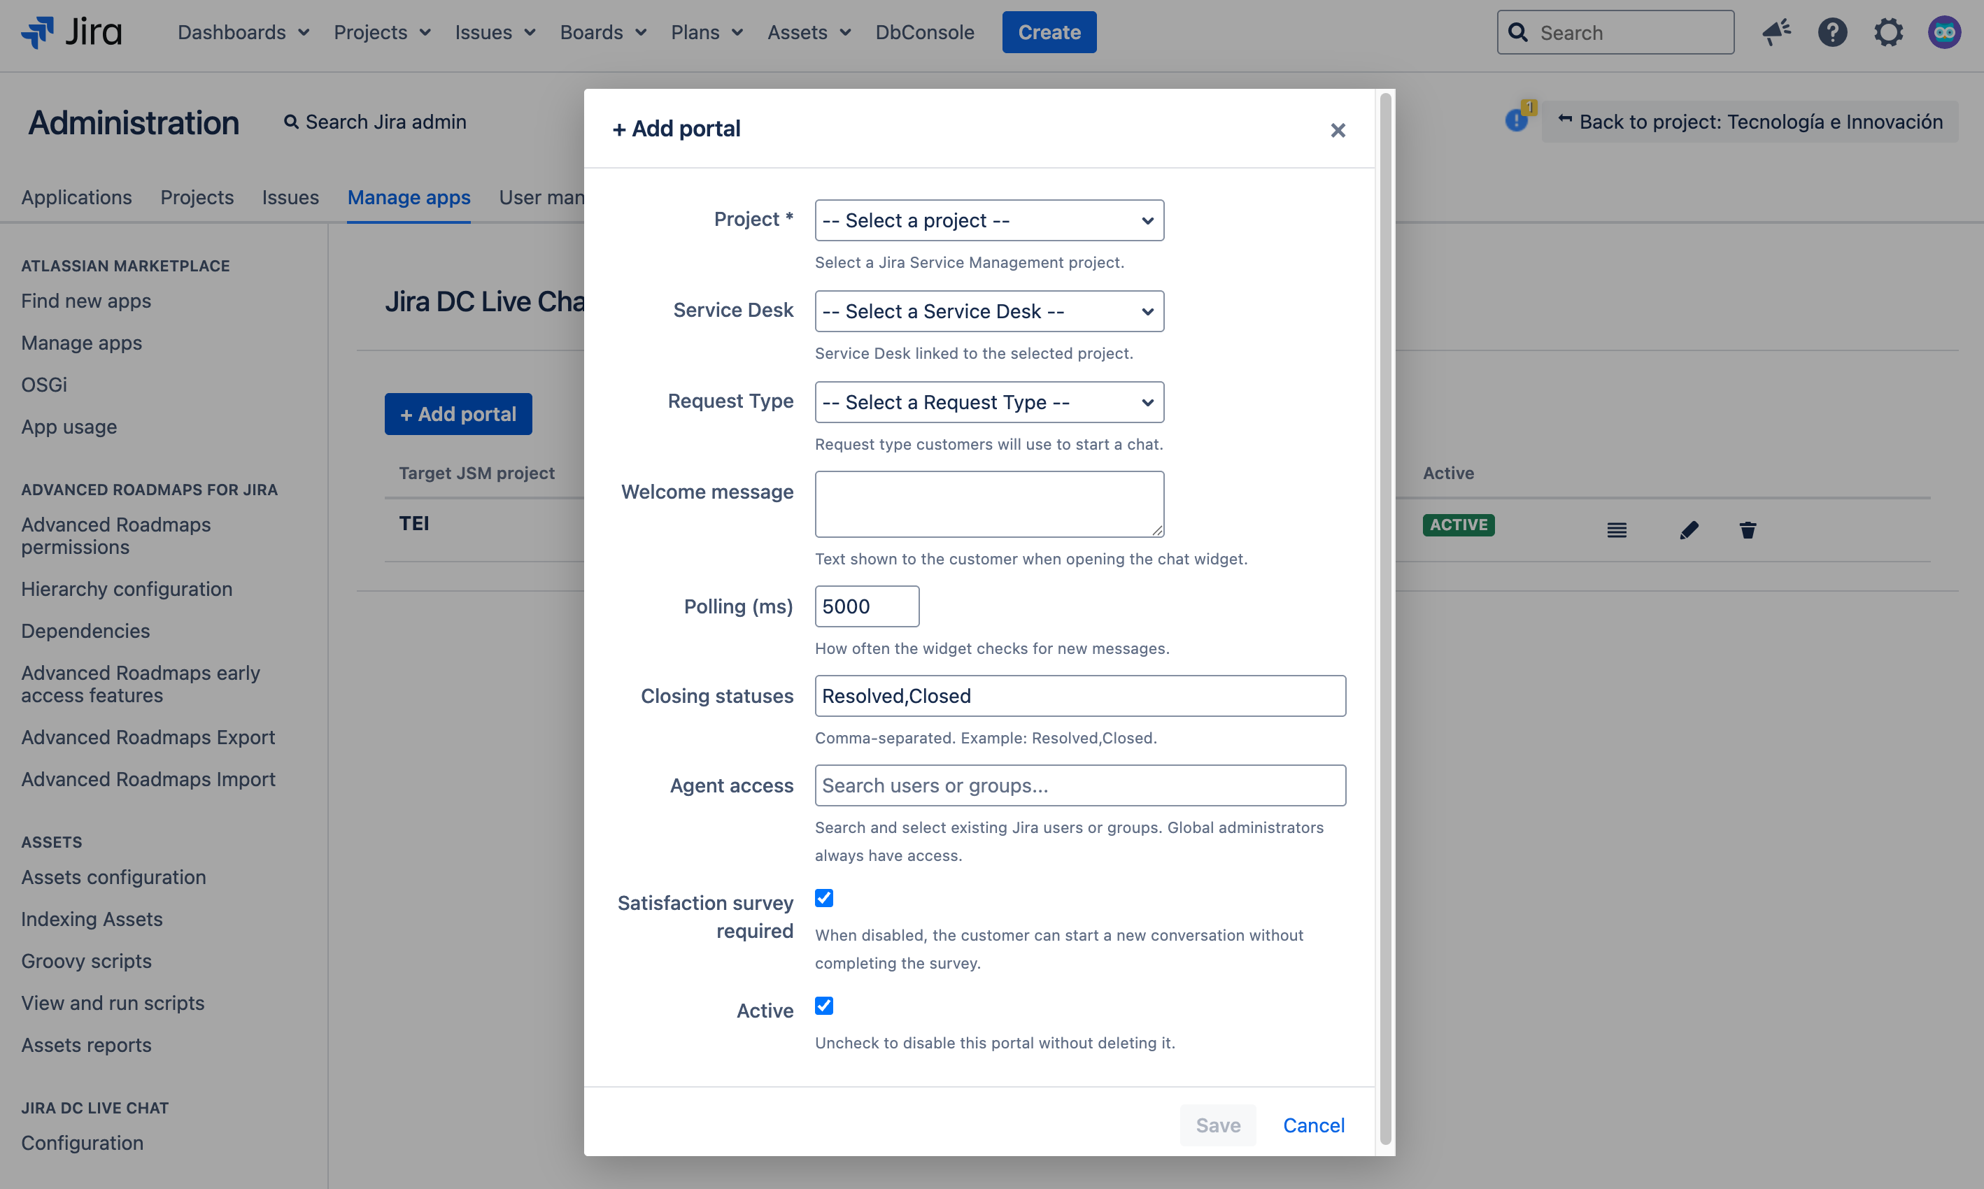Focus the top Search box

(1615, 32)
